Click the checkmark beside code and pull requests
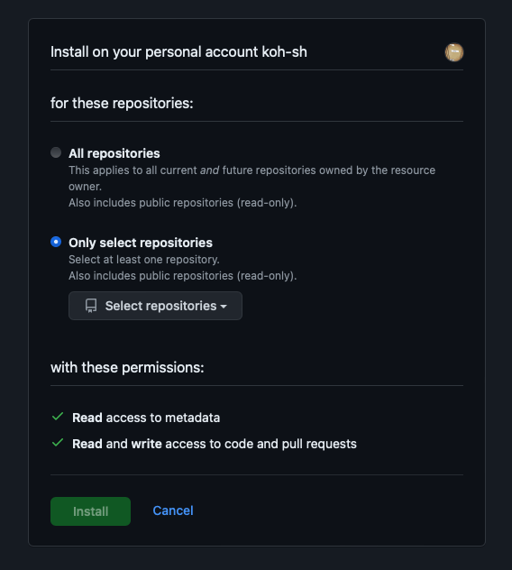 (x=58, y=443)
